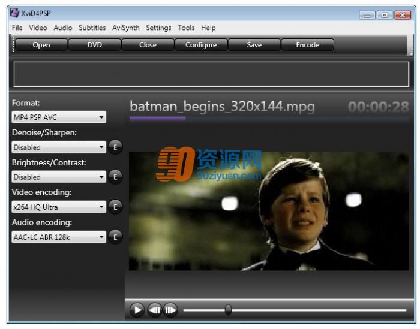
Task: Edit the Denoise/Sharpen preset with its E button
Action: click(115, 147)
